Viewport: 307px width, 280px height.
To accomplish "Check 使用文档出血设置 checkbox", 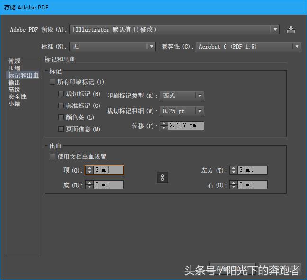I will click(x=52, y=157).
